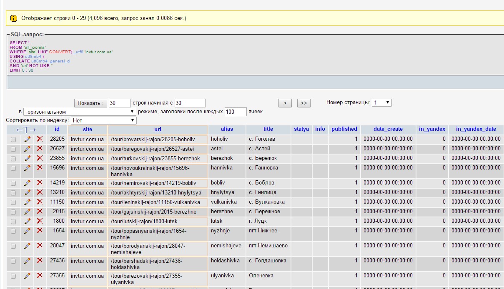Delete the hannivka row 15696
This screenshot has height=289, width=504.
[x=40, y=168]
